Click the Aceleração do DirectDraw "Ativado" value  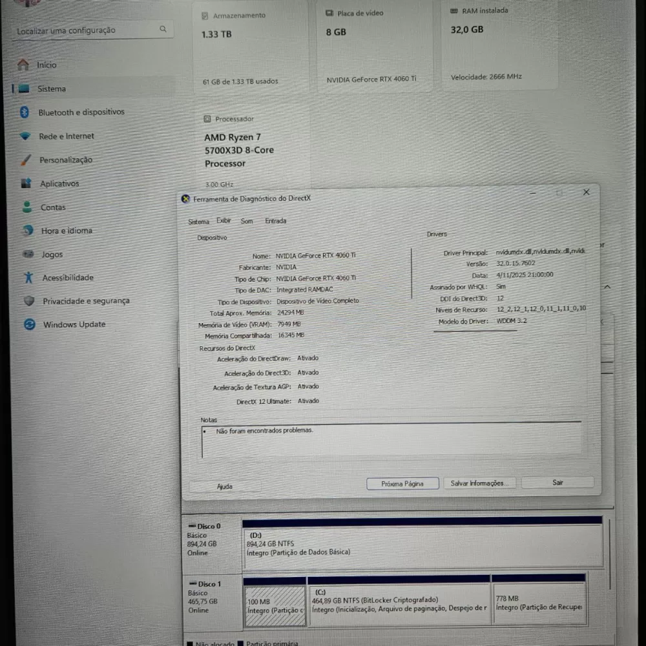click(307, 358)
